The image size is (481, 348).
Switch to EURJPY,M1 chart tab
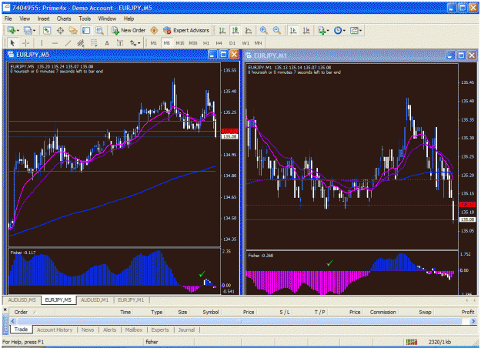[x=131, y=299]
